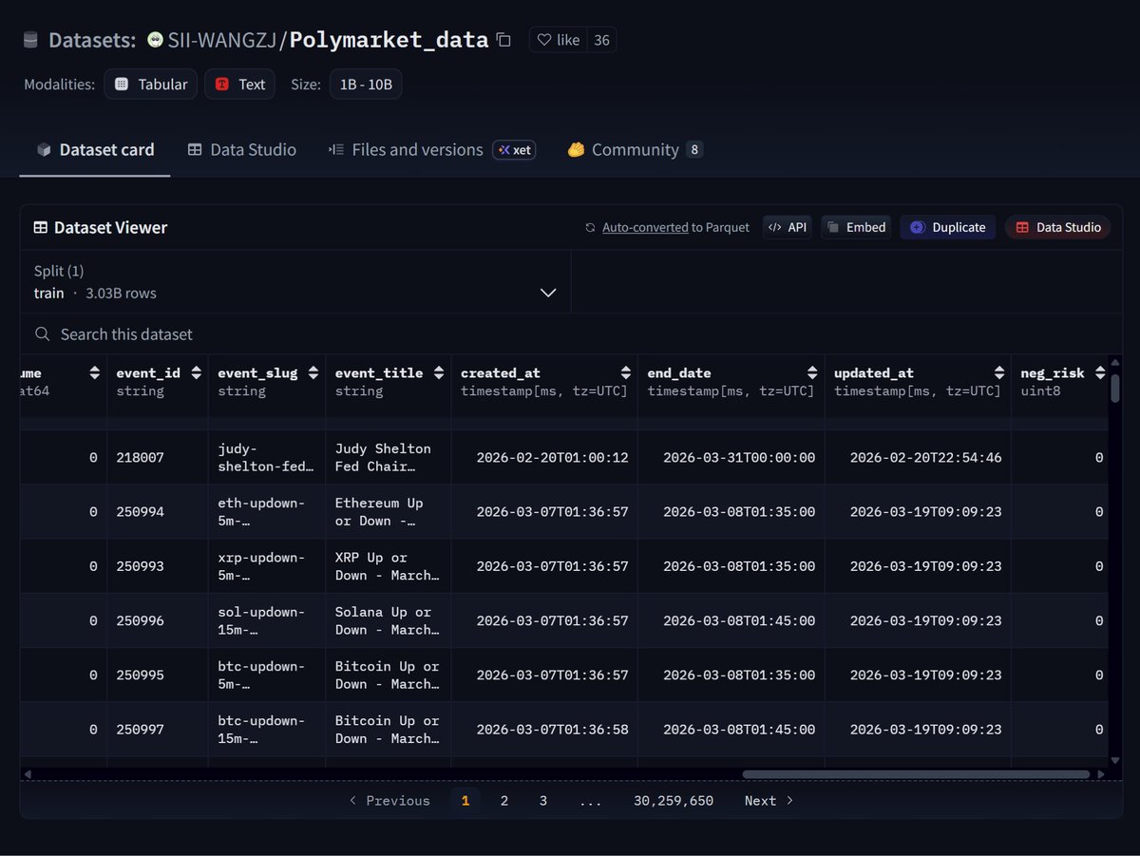Open the 36 likes count
Screen dimensions: 1140x856
601,40
